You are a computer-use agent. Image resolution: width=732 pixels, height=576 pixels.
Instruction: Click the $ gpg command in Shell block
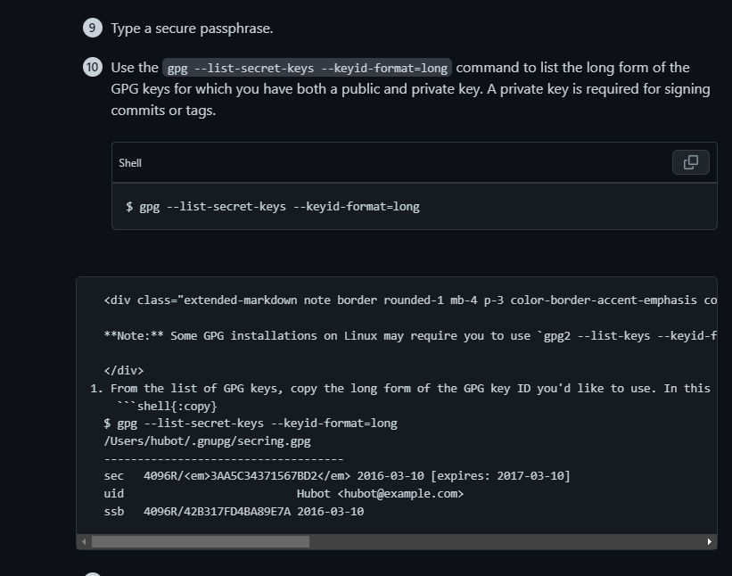click(273, 206)
